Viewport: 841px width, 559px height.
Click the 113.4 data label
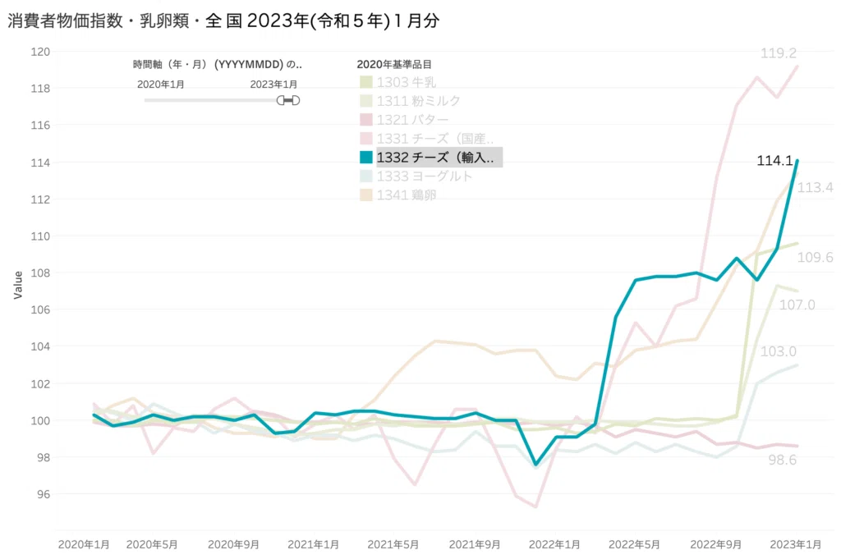click(816, 187)
